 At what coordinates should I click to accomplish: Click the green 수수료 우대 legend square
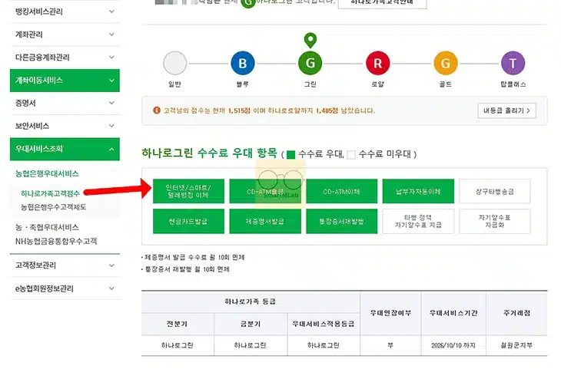[x=291, y=155]
